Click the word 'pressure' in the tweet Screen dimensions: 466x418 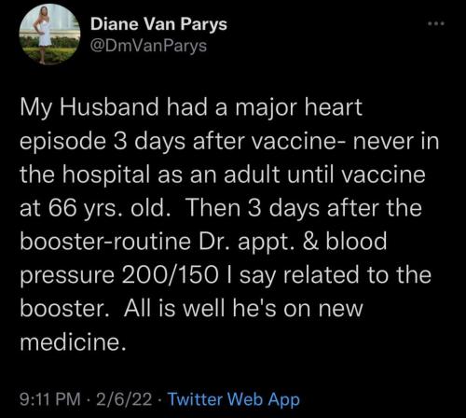click(67, 277)
